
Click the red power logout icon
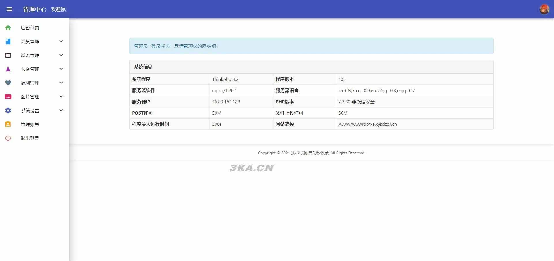[x=8, y=138]
